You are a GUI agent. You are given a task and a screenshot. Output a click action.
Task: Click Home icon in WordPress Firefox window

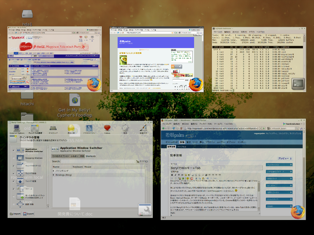pyautogui.click(x=181, y=128)
